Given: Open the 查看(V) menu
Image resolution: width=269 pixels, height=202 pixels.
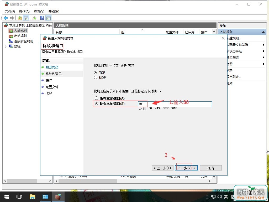Looking at the screenshot, I should (x=39, y=12).
